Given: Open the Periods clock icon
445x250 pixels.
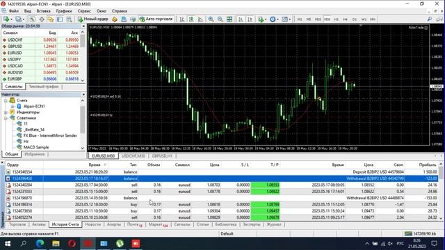Looking at the screenshot, I should 273,19.
